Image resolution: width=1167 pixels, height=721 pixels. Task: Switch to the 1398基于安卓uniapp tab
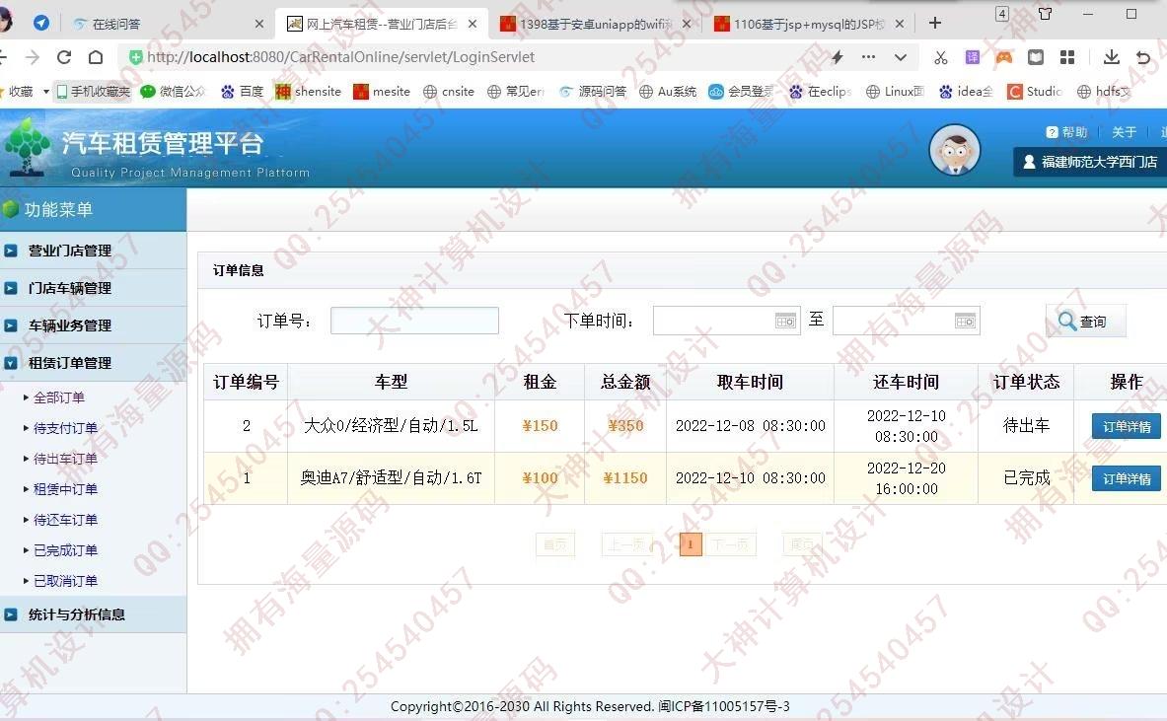point(594,24)
